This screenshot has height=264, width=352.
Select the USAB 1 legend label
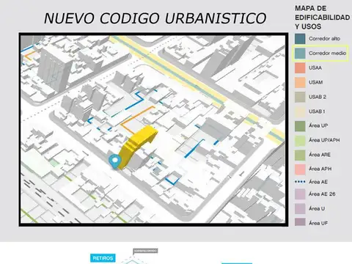[317, 111]
